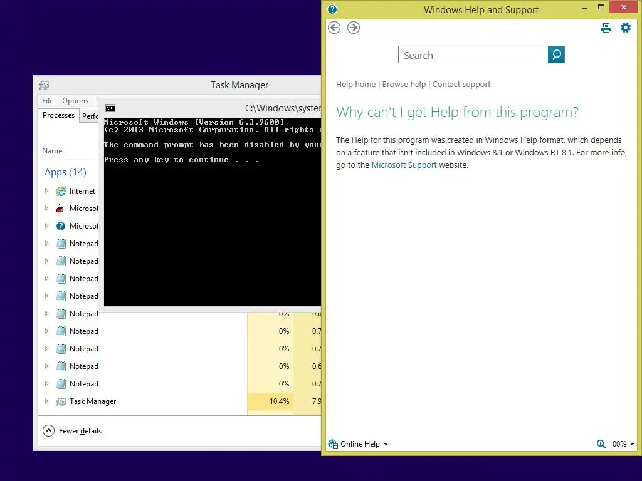Click the Apps (14) group heading
Screen dimensions: 642x481
(65, 172)
